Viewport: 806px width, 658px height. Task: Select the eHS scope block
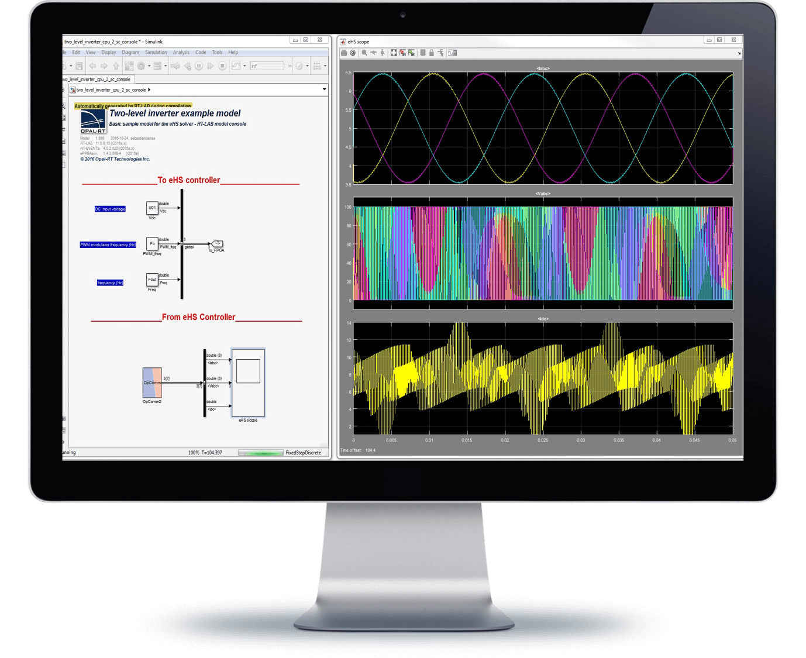[x=248, y=383]
